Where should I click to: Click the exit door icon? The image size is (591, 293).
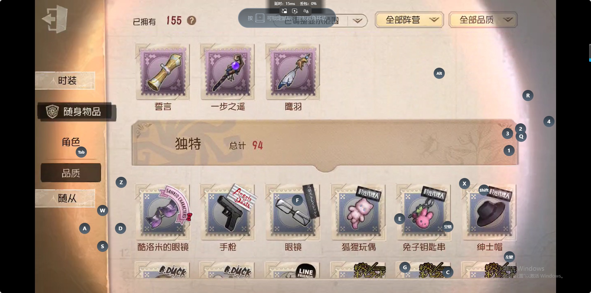click(55, 19)
